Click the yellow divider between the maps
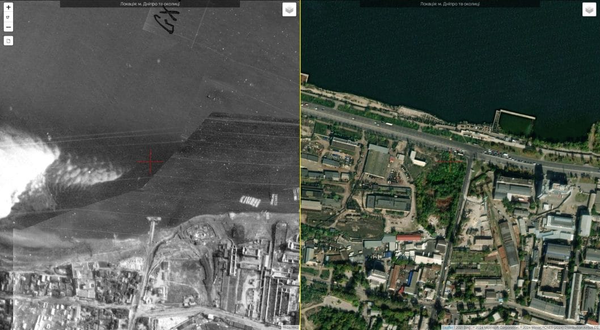The height and width of the screenshot is (330, 600). [x=300, y=170]
